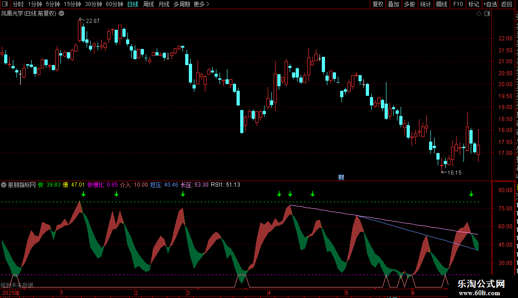Open the 股朋指标网 indicator dropdown arrow

pyautogui.click(x=4, y=185)
